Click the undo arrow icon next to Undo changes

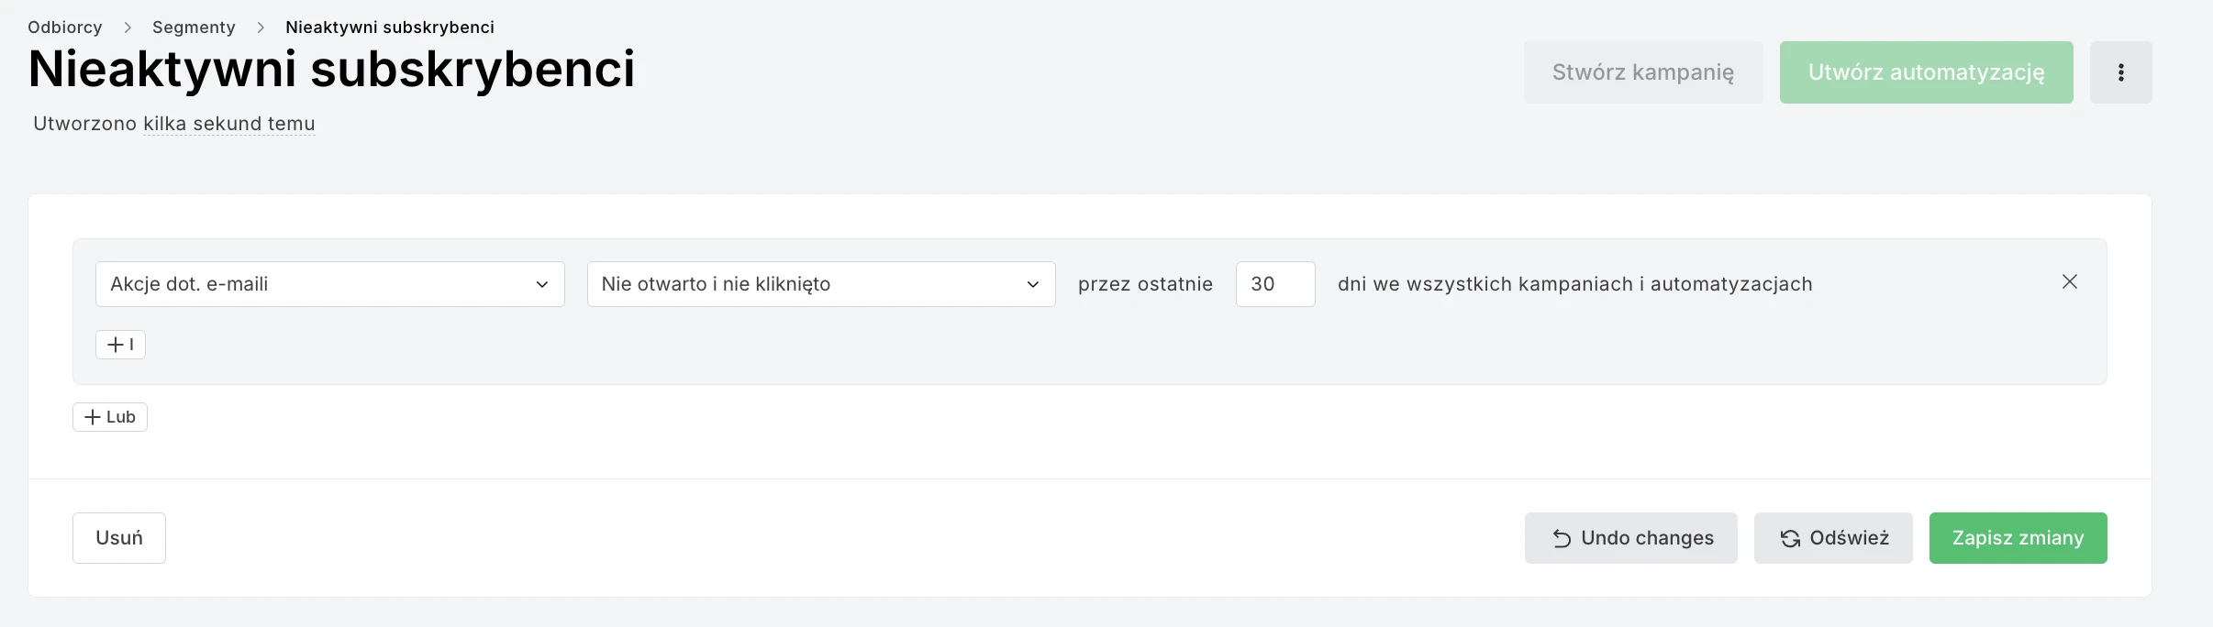(x=1562, y=538)
